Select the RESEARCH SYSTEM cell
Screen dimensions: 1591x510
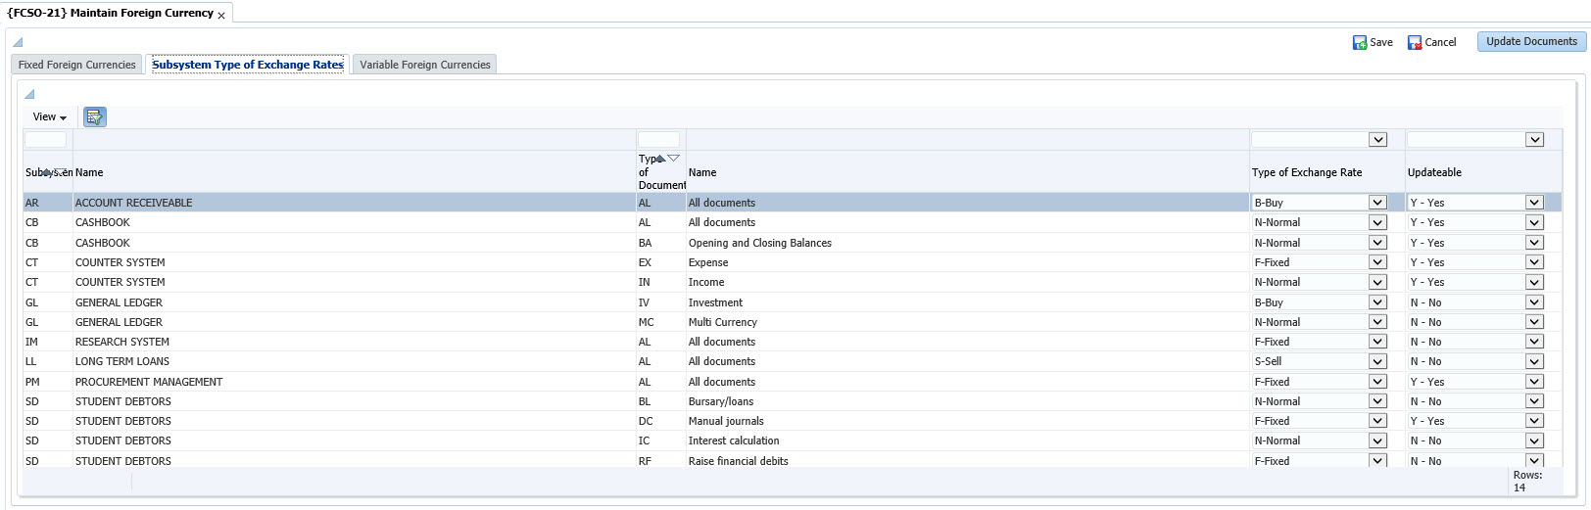[x=355, y=342]
